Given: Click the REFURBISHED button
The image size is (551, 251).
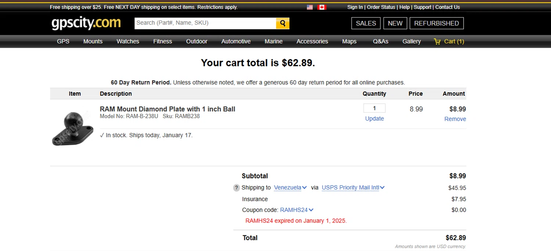Looking at the screenshot, I should click(436, 23).
